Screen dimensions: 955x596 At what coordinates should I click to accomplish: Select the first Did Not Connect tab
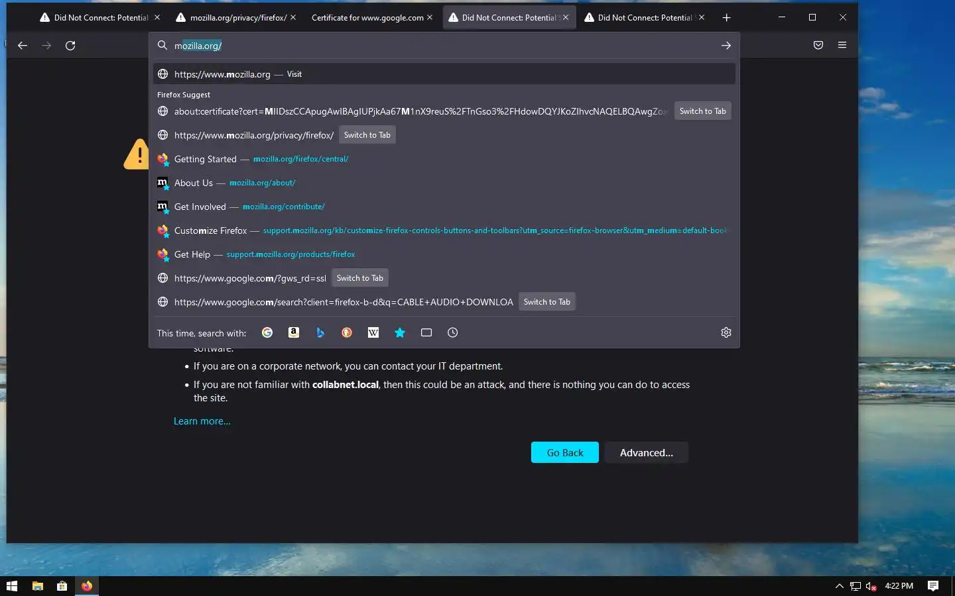pyautogui.click(x=99, y=17)
